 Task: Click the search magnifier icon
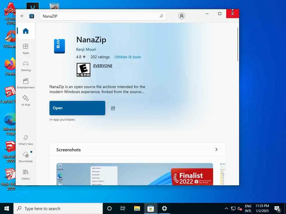161,16
